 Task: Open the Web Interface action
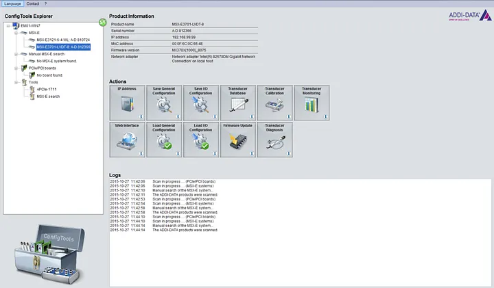click(127, 140)
